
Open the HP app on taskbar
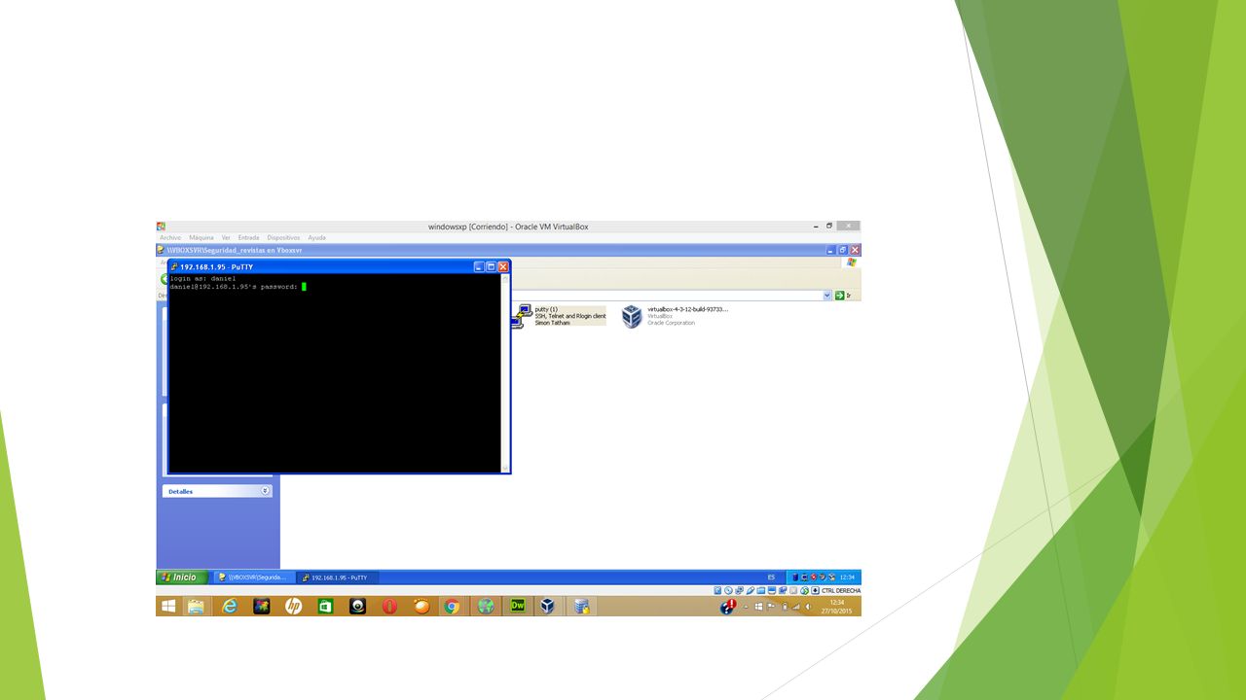coord(293,606)
